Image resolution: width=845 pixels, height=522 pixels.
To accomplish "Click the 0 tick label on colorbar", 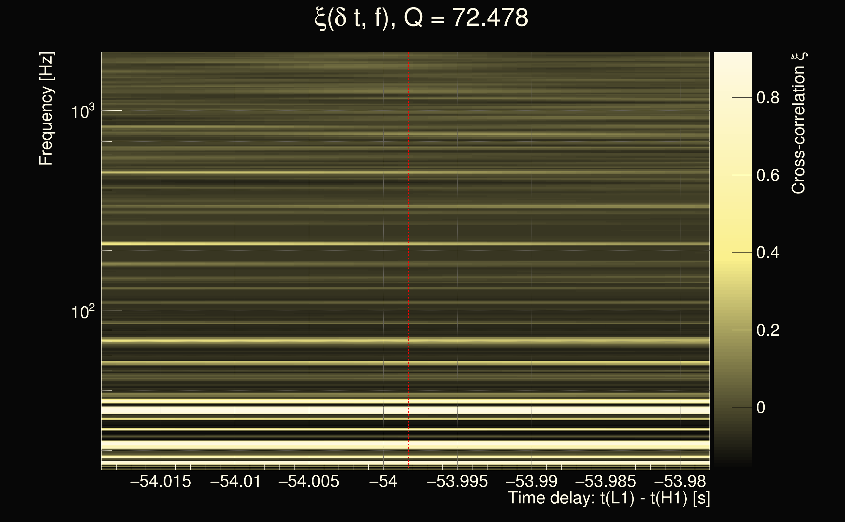I will pyautogui.click(x=761, y=408).
